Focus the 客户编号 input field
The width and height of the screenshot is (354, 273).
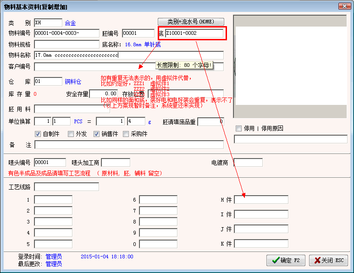pos(129,67)
